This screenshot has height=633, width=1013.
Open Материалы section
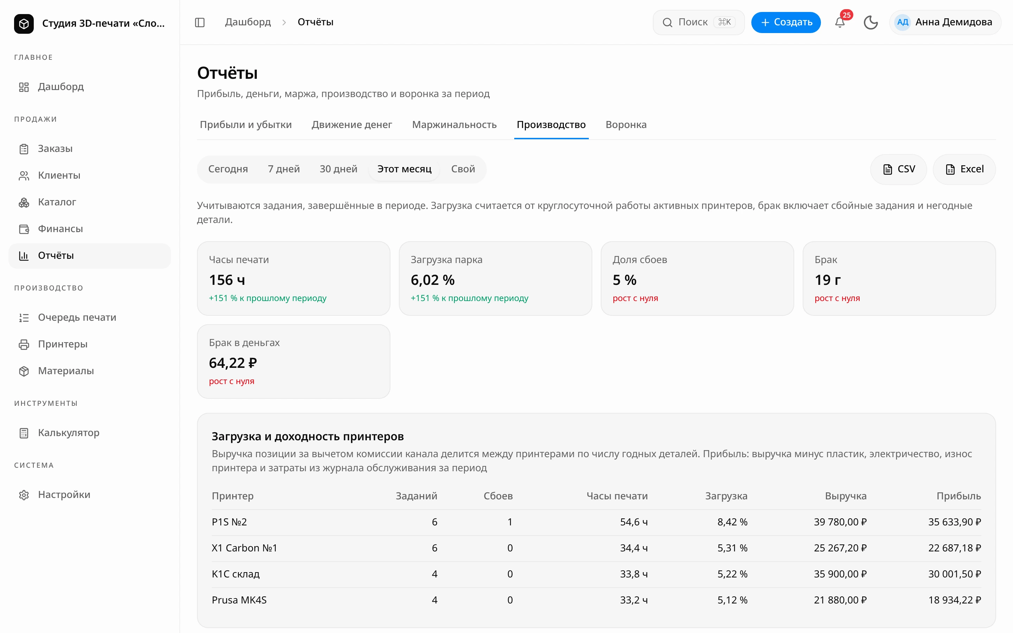point(90,371)
